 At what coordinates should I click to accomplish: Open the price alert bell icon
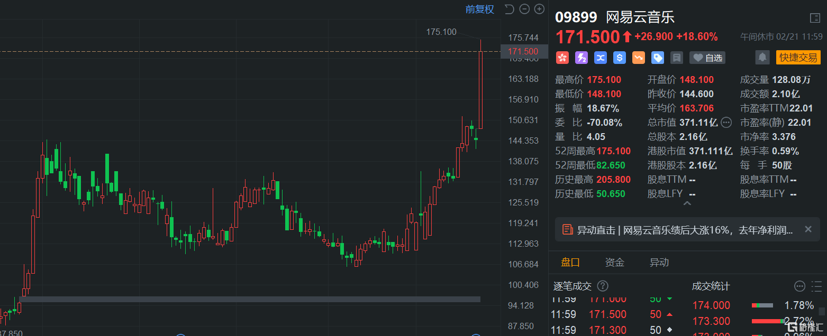(x=762, y=57)
